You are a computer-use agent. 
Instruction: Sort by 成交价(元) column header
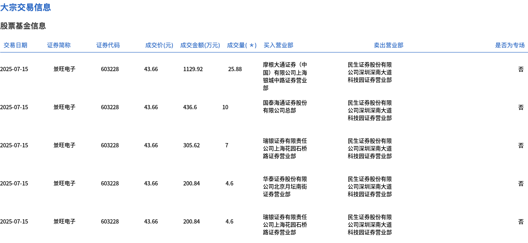tap(159, 45)
